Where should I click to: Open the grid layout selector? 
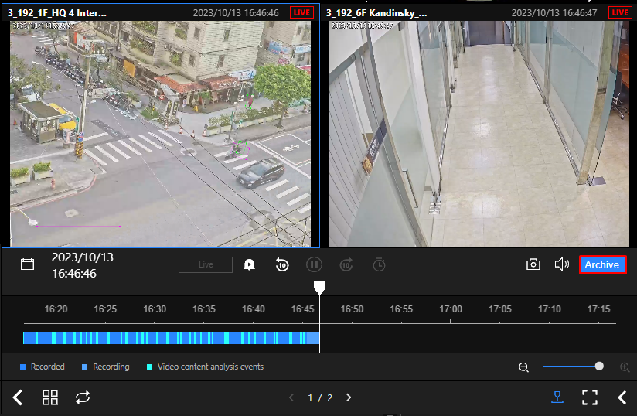tap(50, 397)
